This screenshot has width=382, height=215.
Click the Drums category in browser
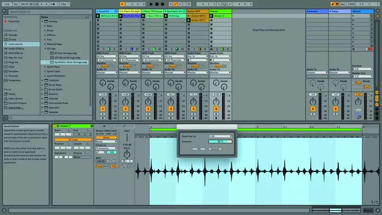click(x=12, y=39)
